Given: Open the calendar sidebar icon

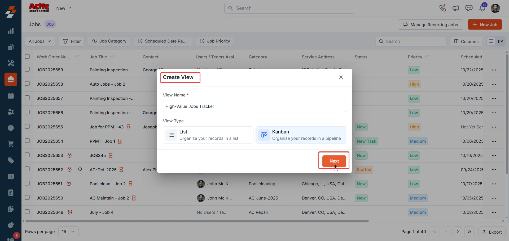Looking at the screenshot, I should (x=11, y=96).
